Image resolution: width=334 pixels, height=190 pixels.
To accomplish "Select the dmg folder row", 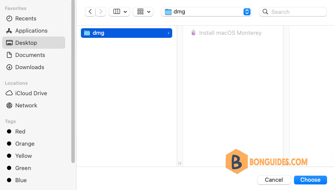I will [127, 33].
